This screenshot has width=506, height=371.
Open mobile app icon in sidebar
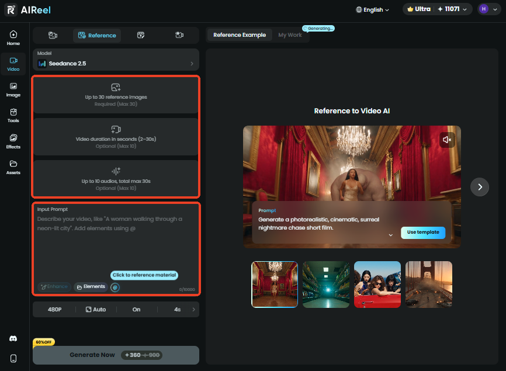tap(13, 358)
